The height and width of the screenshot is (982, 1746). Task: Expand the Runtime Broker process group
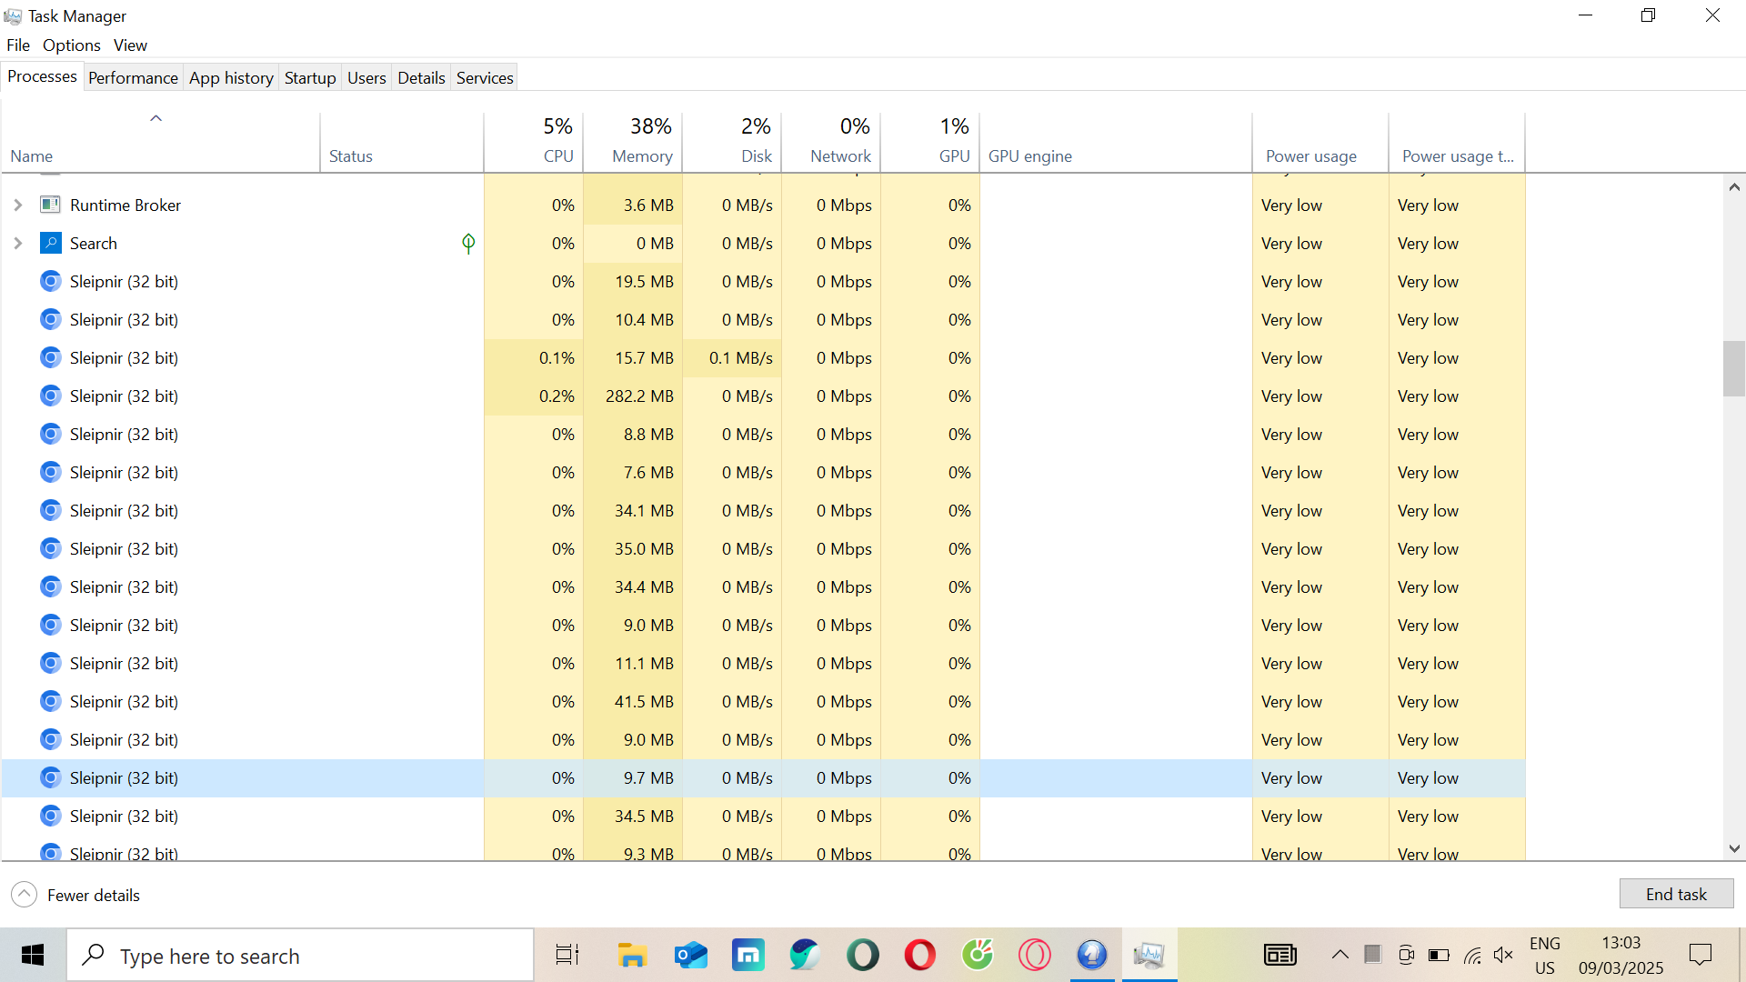pyautogui.click(x=18, y=205)
